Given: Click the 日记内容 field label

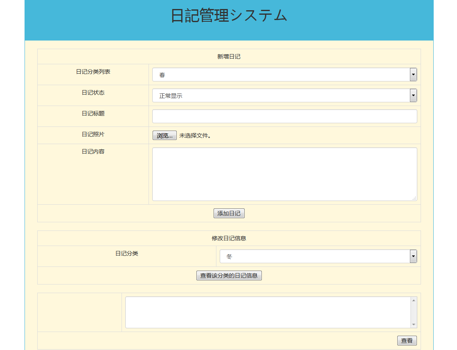Looking at the screenshot, I should pyautogui.click(x=93, y=151).
